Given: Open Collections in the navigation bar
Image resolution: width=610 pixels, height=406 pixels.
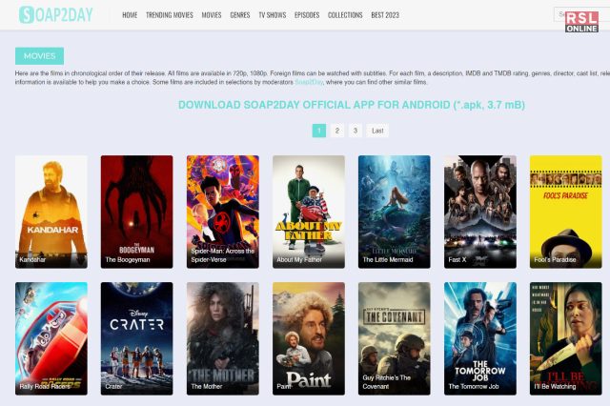Looking at the screenshot, I should point(345,15).
